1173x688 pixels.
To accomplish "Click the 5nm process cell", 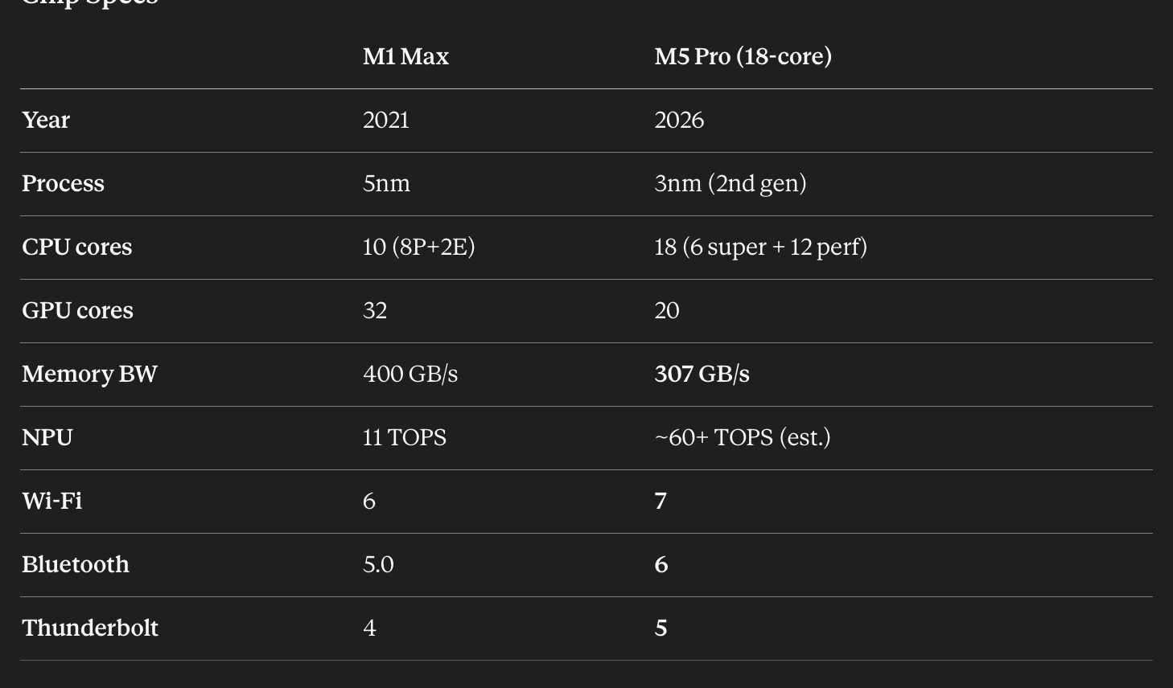I will pos(386,183).
